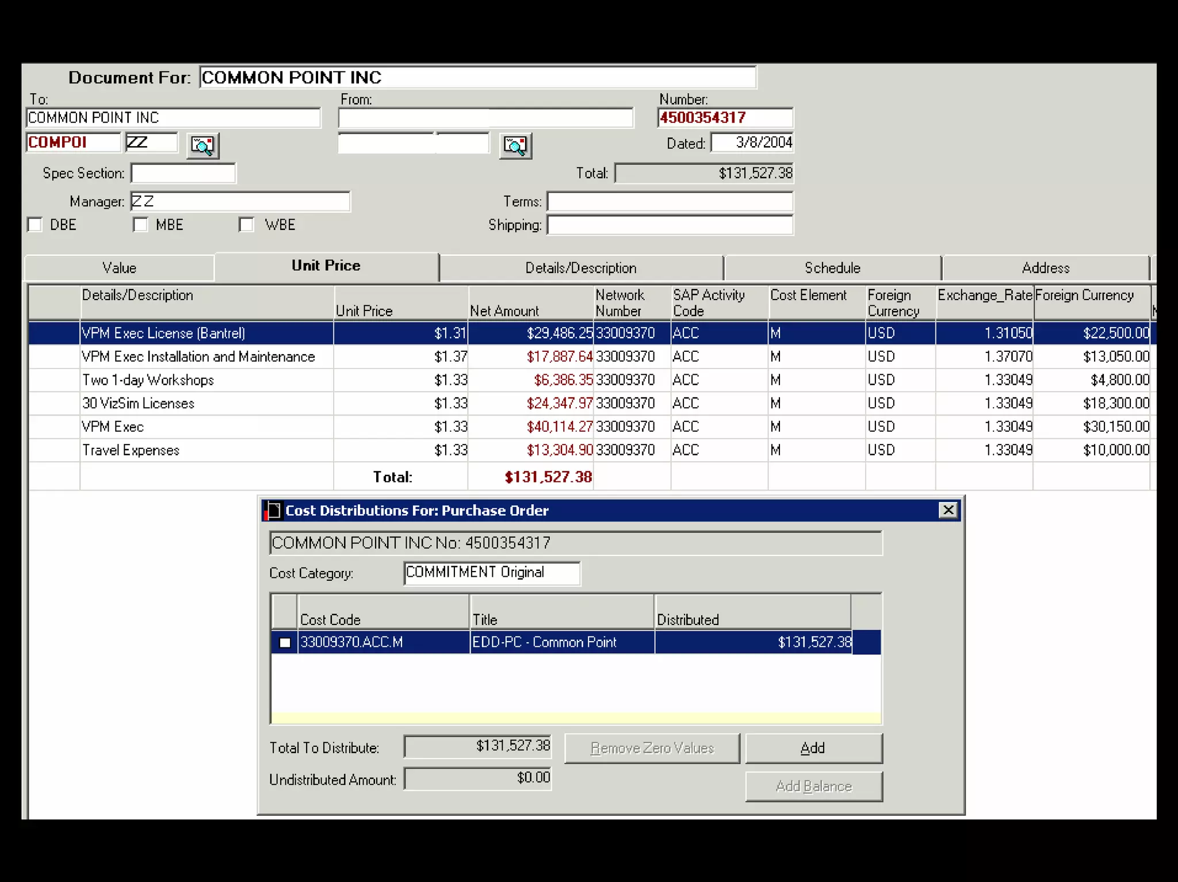Tick the WBE checkbox
Image resolution: width=1178 pixels, height=882 pixels.
pos(247,225)
